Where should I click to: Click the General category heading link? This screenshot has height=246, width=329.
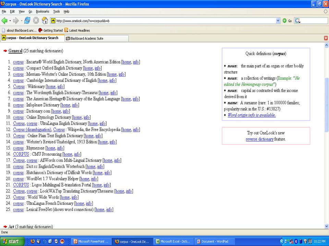[15, 51]
